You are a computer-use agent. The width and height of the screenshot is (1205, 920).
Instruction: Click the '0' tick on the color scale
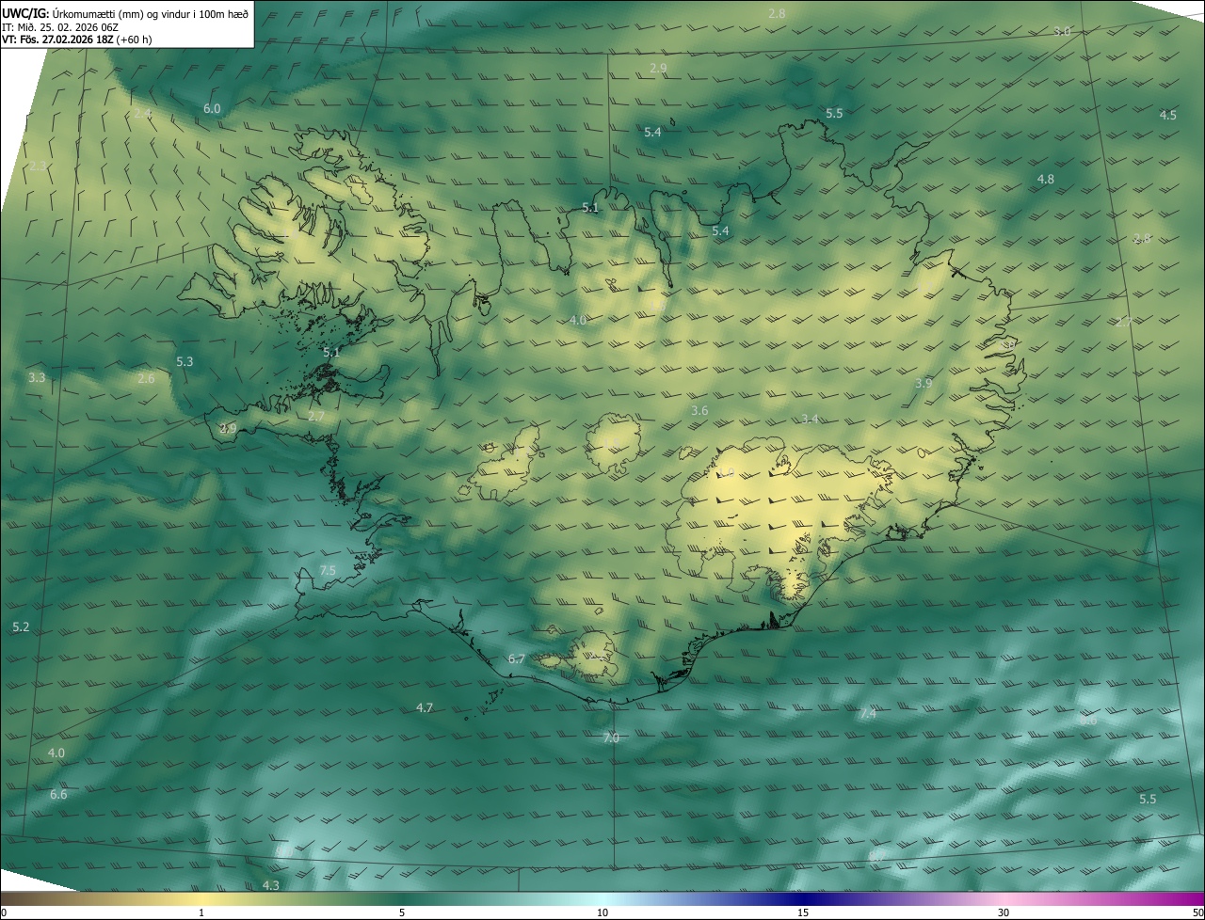tap(3, 912)
